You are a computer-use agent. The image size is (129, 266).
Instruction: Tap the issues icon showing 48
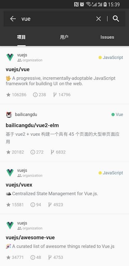click(x=33, y=257)
